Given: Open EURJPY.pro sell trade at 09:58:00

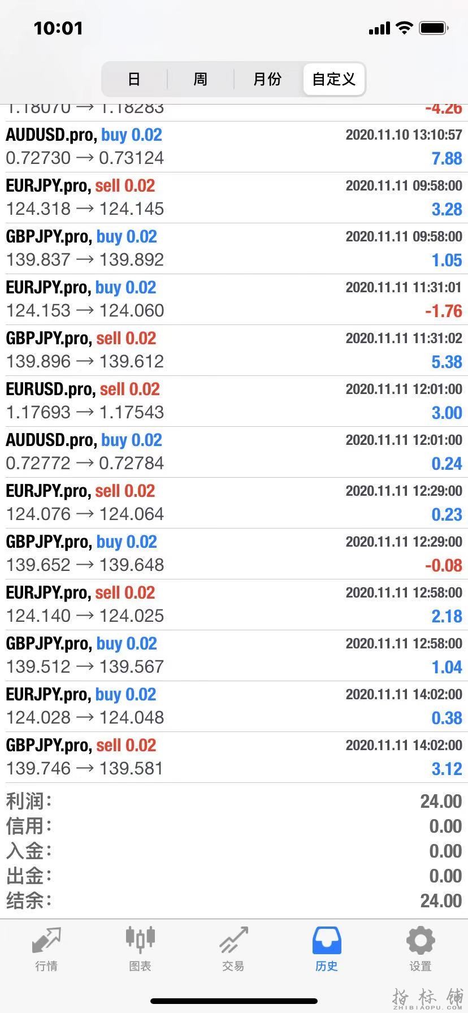Looking at the screenshot, I should pyautogui.click(x=234, y=198).
